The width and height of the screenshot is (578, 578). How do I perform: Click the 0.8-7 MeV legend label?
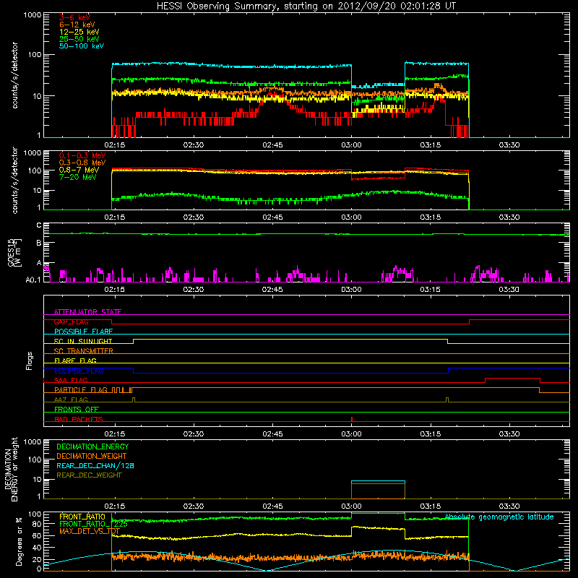click(x=79, y=170)
